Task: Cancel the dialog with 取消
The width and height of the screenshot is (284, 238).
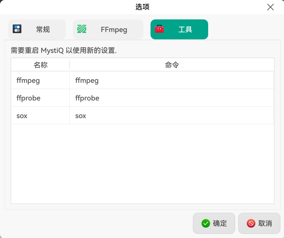Action: coord(259,223)
